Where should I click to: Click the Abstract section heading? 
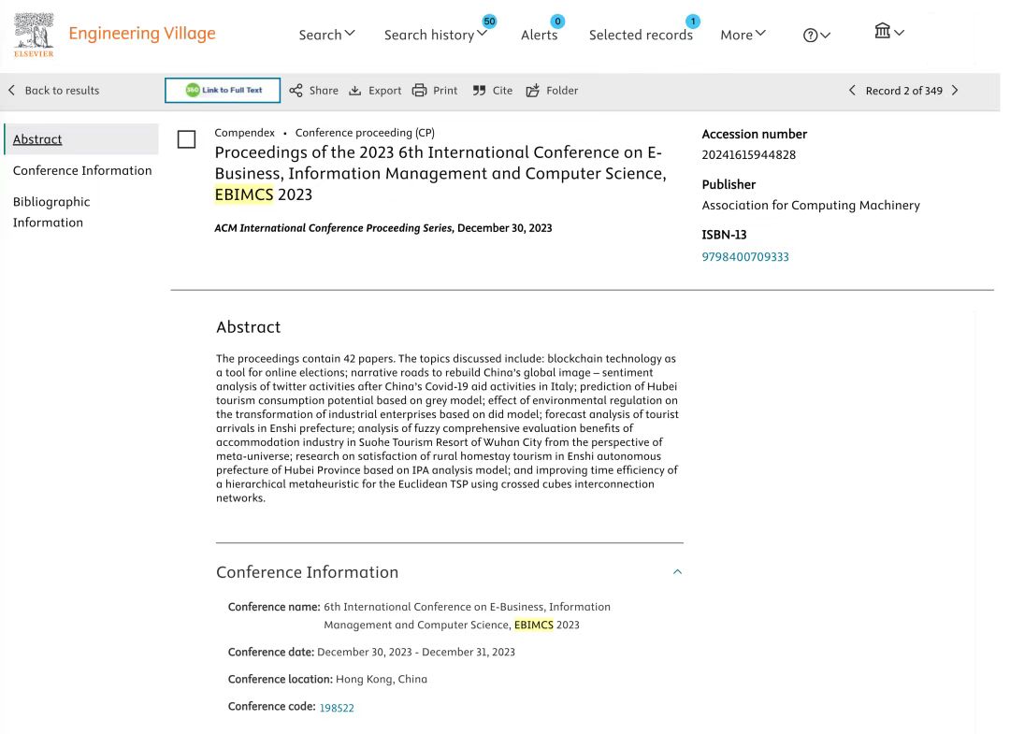pos(249,327)
